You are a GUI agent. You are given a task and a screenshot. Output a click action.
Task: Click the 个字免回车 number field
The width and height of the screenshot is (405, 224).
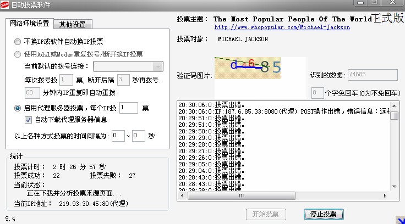318,93
